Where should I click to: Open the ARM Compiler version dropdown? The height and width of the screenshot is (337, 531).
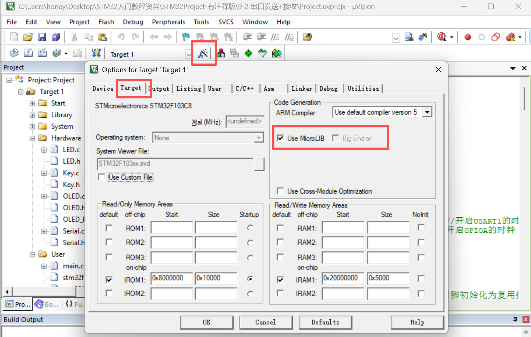click(427, 112)
